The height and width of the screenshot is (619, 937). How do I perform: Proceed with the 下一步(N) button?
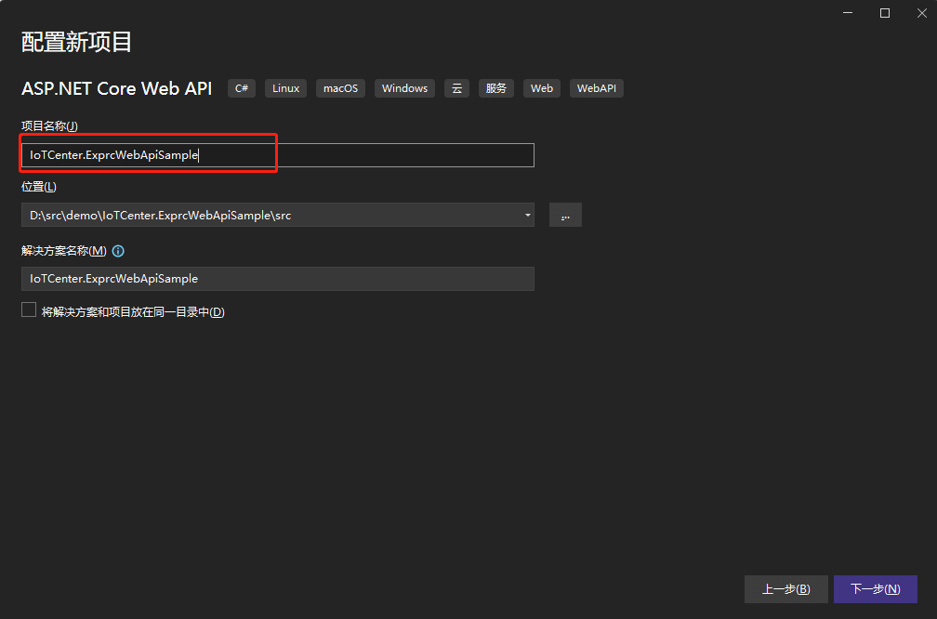(x=876, y=589)
